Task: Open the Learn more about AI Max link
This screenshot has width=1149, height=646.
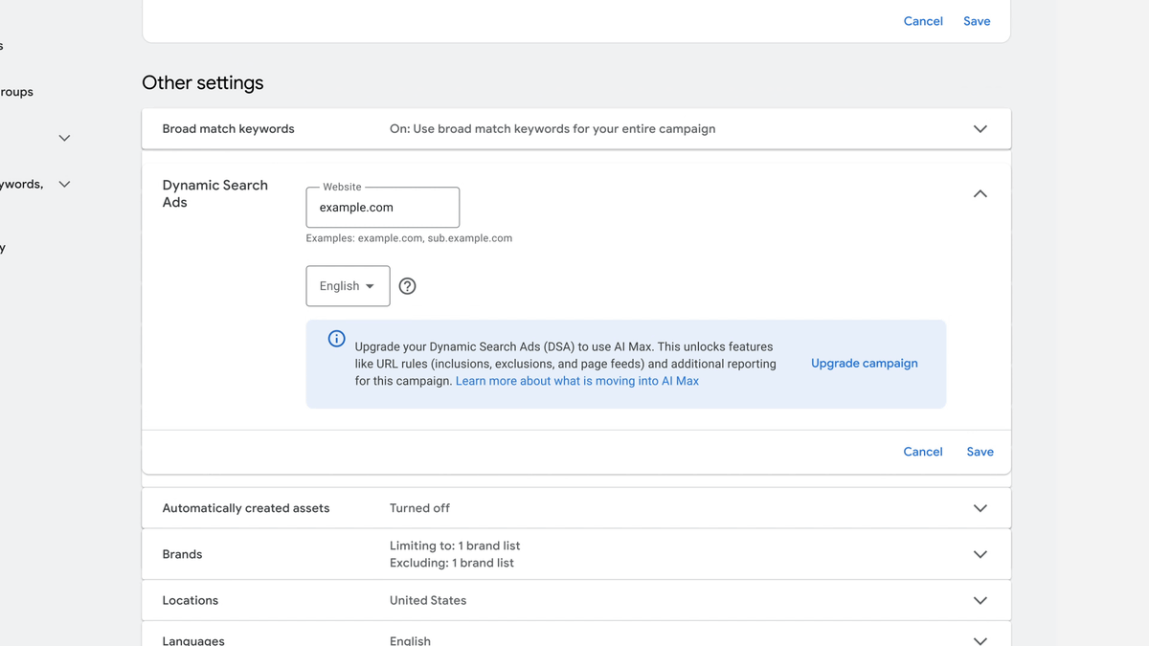Action: pos(576,381)
